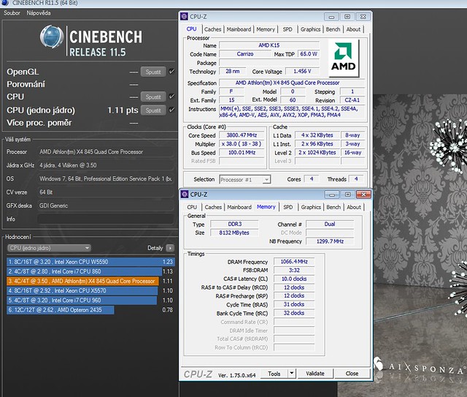The image size is (467, 397).
Task: Click the 1.11 pts single-core score
Action: [x=123, y=110]
